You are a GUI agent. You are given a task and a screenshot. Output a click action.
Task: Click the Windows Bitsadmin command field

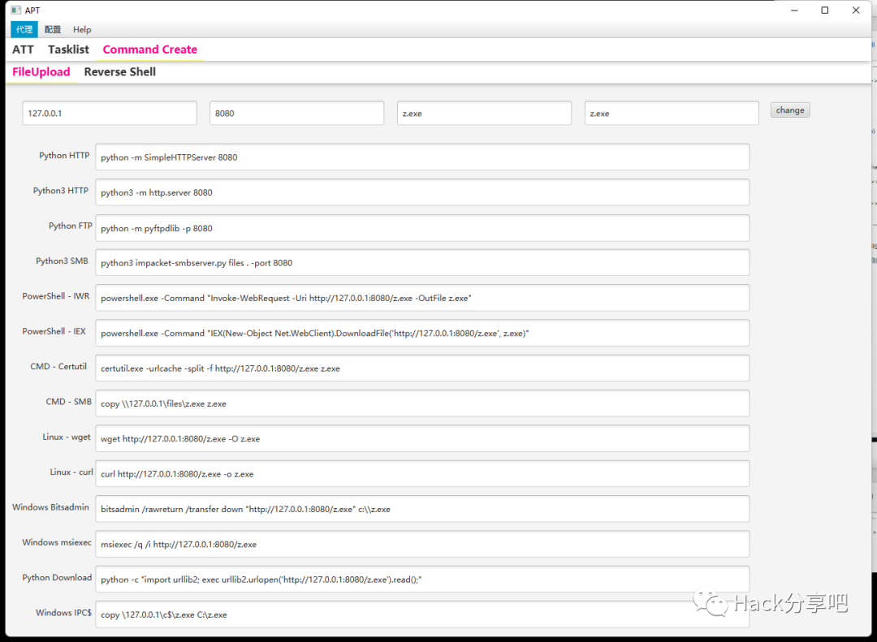point(422,510)
